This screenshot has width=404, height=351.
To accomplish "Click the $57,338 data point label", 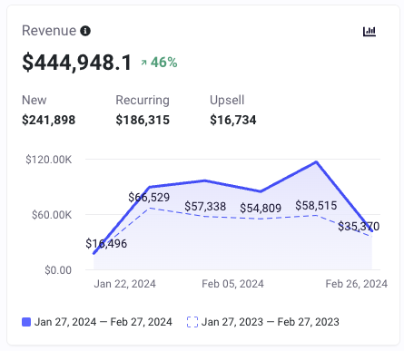I will click(x=205, y=207).
